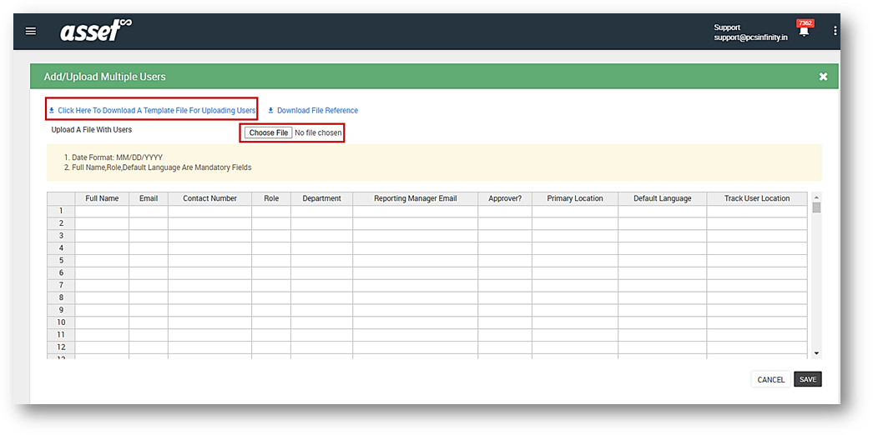This screenshot has height=435, width=873.
Task: Select the Reporting Manager Email column header
Action: pyautogui.click(x=416, y=198)
